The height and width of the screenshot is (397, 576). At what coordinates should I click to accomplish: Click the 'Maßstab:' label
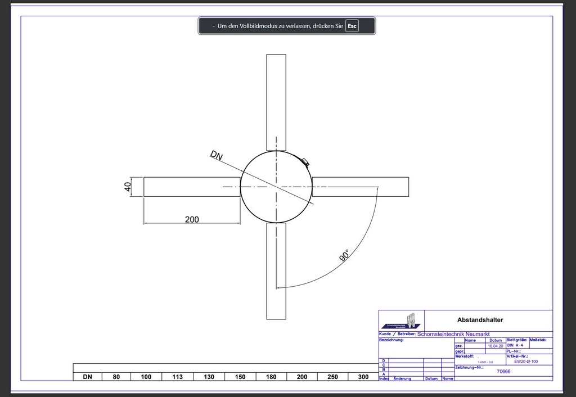[x=538, y=340]
